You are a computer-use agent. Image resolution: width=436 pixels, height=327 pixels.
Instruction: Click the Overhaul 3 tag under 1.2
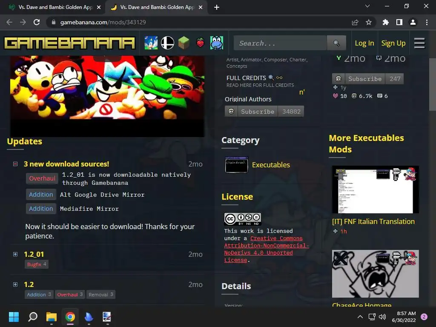(x=70, y=295)
